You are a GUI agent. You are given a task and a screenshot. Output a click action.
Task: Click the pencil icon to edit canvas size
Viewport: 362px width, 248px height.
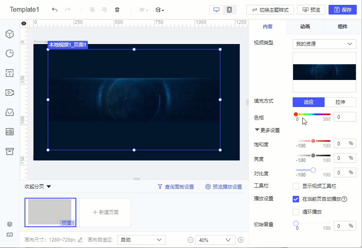pos(80,240)
